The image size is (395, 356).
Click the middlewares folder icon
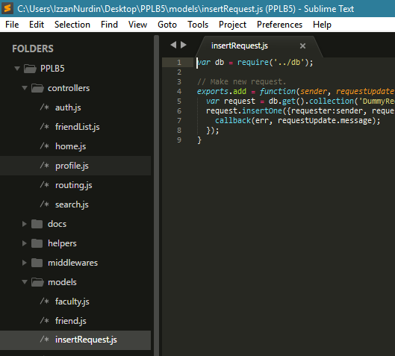click(37, 263)
